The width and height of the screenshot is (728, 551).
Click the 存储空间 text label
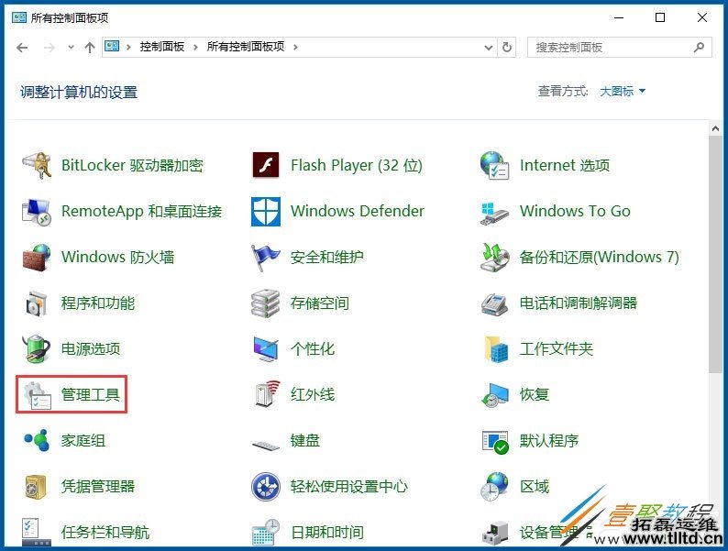(x=319, y=303)
